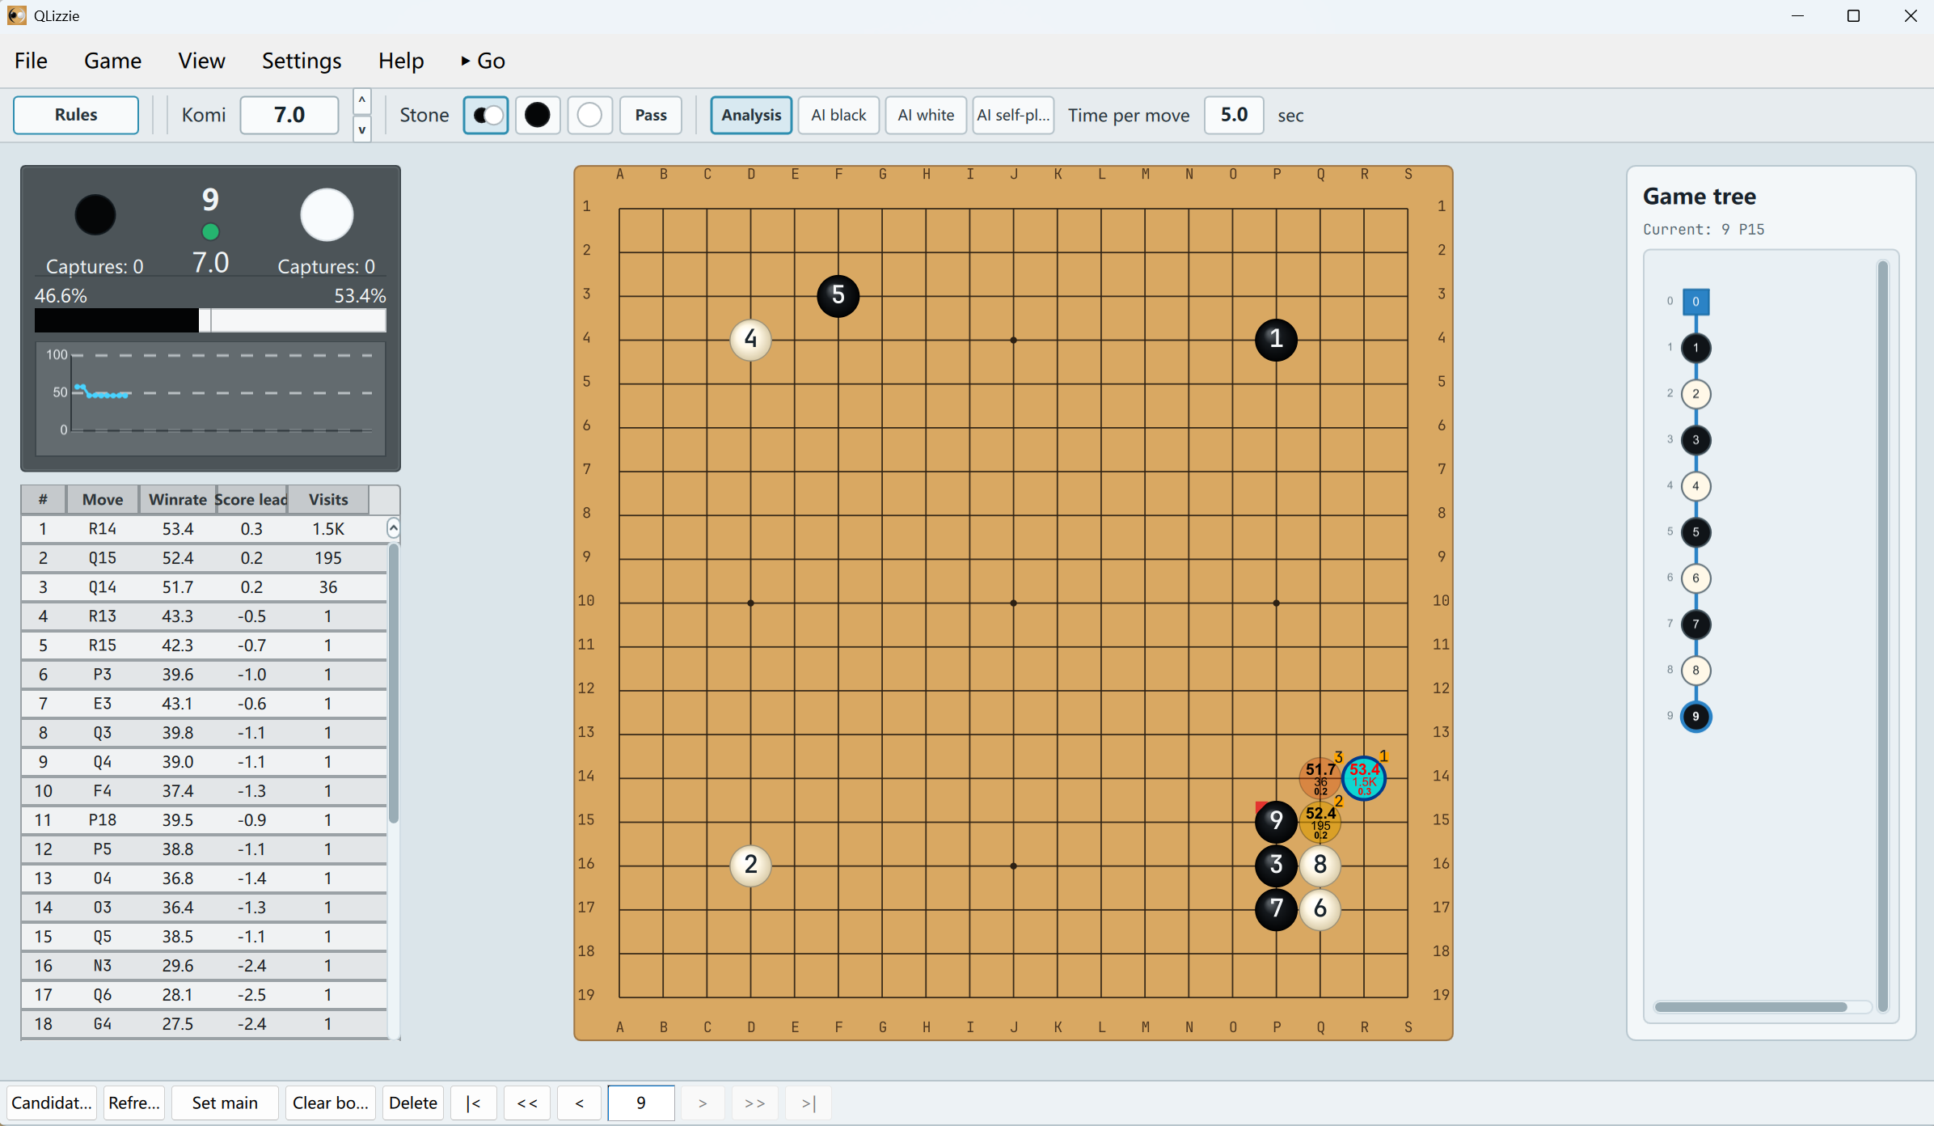Image resolution: width=1934 pixels, height=1126 pixels.
Task: Select move 1 node in game tree
Action: pyautogui.click(x=1696, y=348)
